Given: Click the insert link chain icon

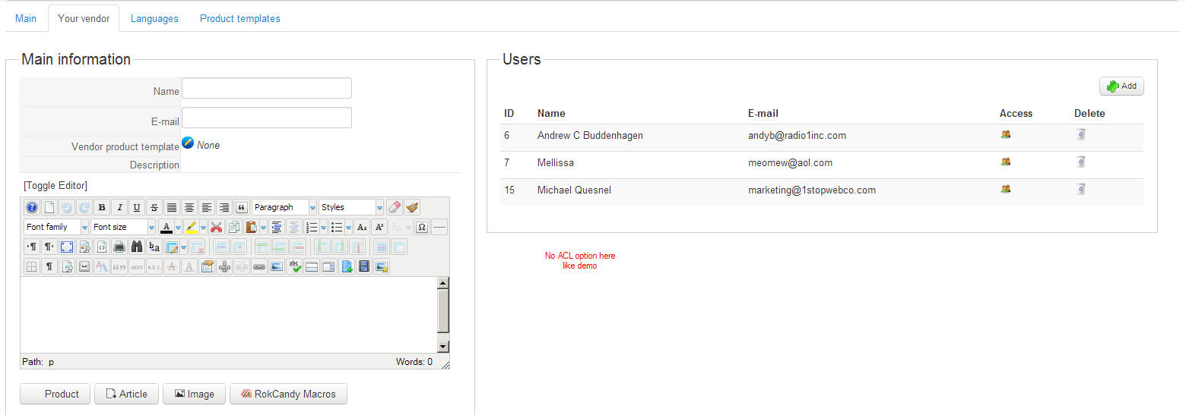Looking at the screenshot, I should [258, 266].
